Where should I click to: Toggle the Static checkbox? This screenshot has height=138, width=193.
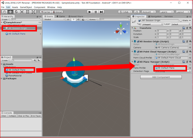(180, 20)
